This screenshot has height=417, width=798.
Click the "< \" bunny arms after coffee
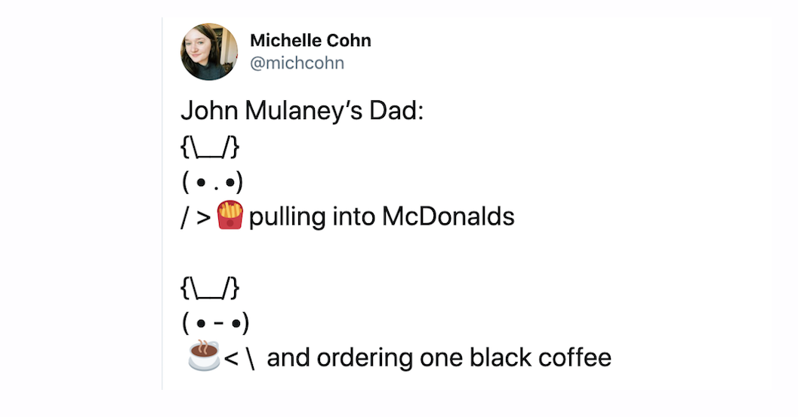tap(239, 358)
